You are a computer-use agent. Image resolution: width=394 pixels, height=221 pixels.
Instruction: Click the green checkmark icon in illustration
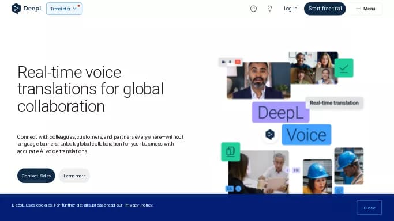(343, 68)
